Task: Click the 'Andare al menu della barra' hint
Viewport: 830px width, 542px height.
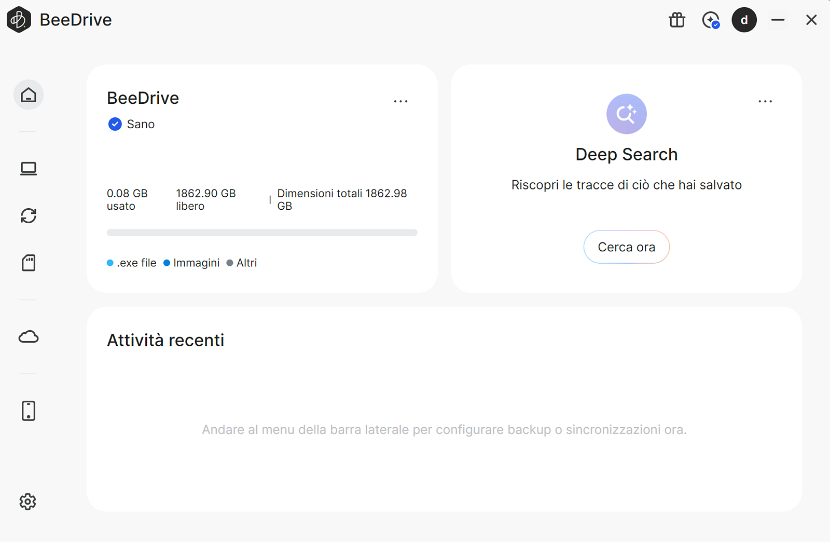Action: tap(444, 429)
